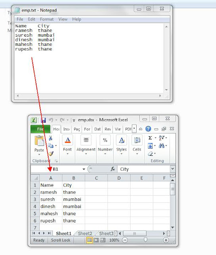Switch to the Data ribbon tab
216x255 pixels.
(97, 129)
